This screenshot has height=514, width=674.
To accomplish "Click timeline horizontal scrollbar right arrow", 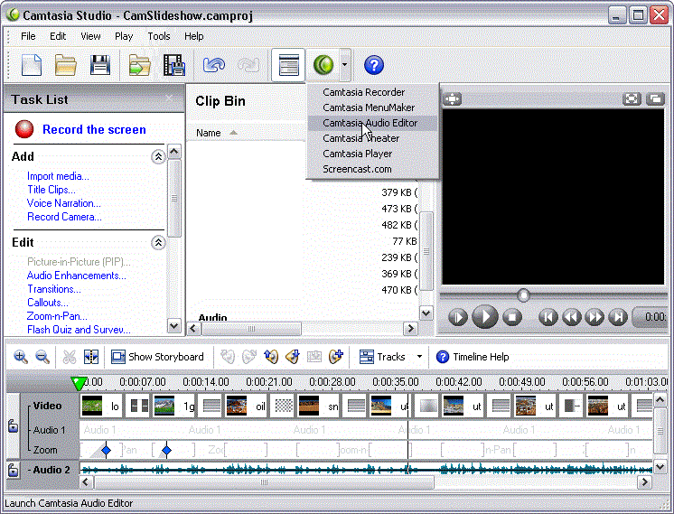I will click(644, 482).
